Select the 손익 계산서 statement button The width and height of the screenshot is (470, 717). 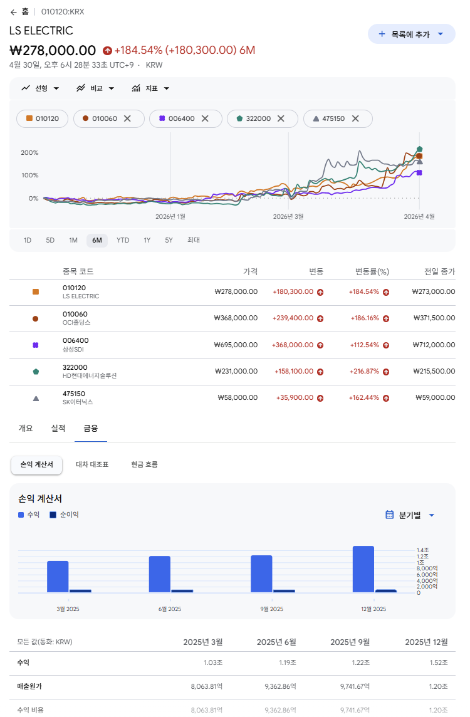click(36, 464)
